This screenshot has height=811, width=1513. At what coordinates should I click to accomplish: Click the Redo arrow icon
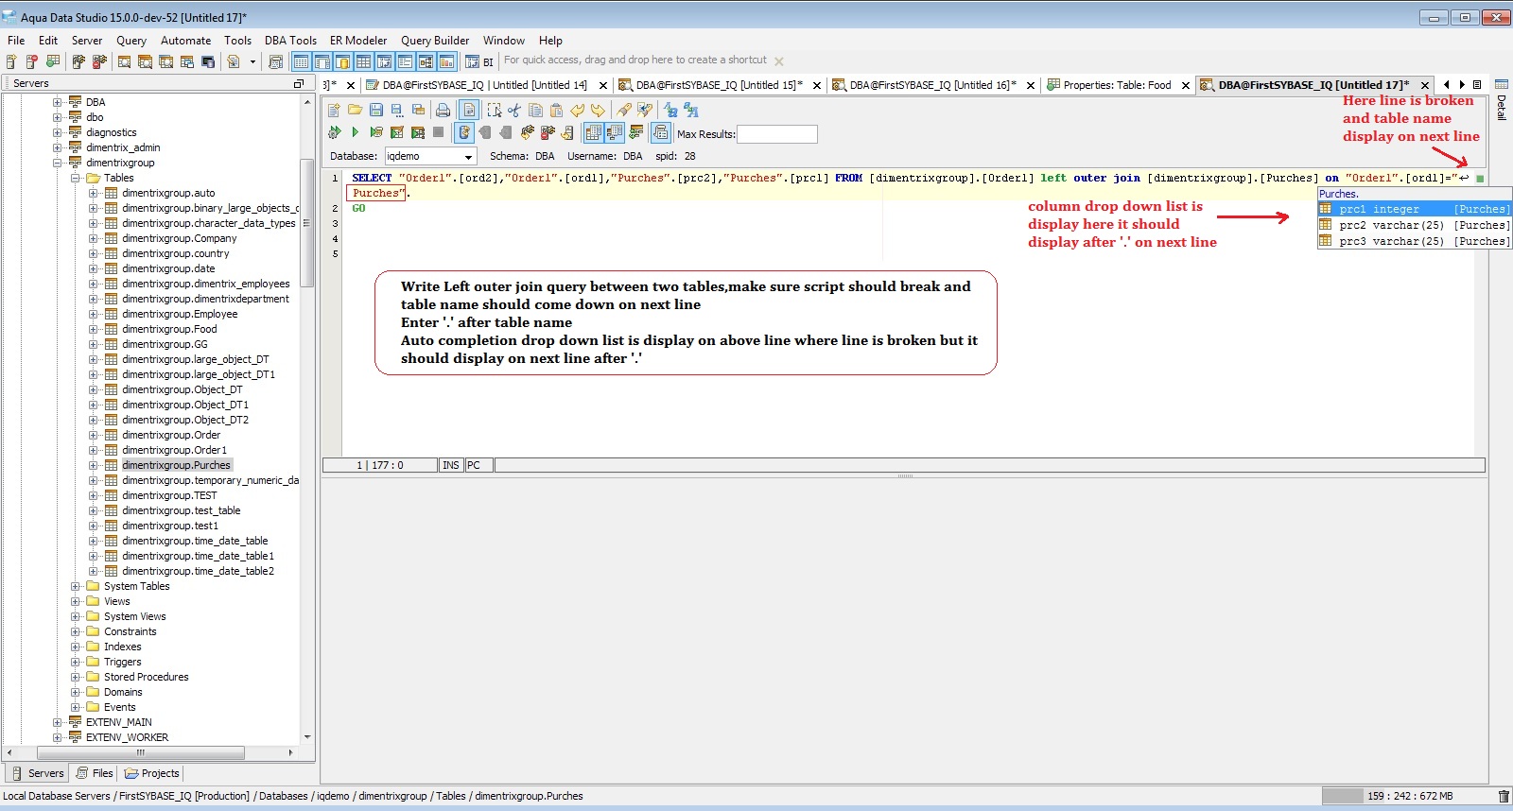point(598,110)
